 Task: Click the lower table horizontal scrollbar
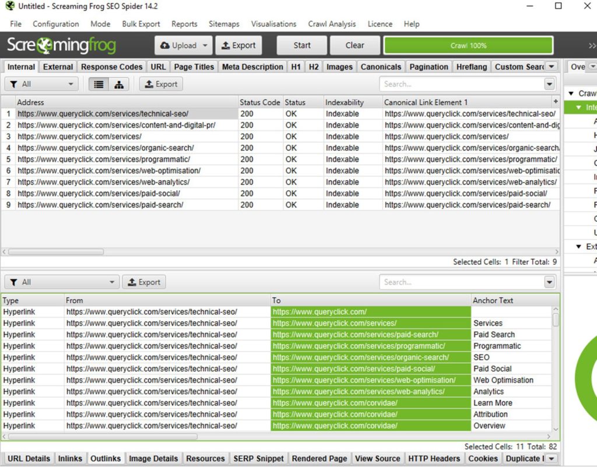point(103,436)
